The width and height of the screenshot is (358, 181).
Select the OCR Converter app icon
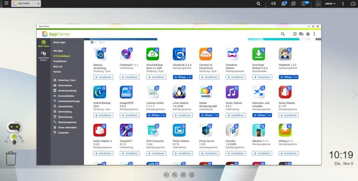click(153, 130)
